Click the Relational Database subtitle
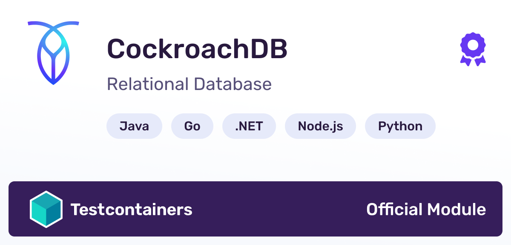 tap(189, 84)
